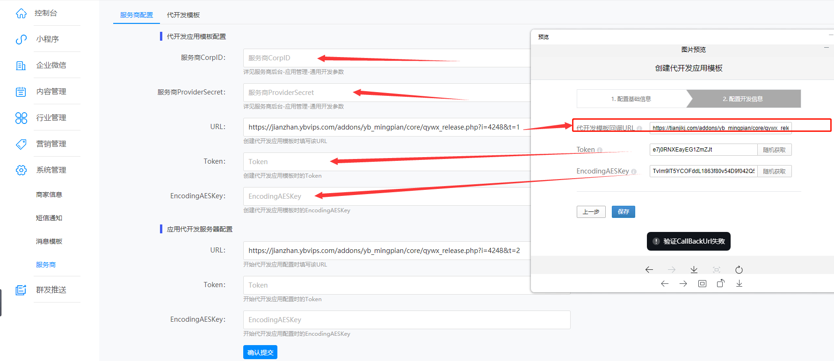This screenshot has height=361, width=834.
Task: Click the exclamation icon in 验证CallBackUrl失败 toast
Action: (x=656, y=241)
